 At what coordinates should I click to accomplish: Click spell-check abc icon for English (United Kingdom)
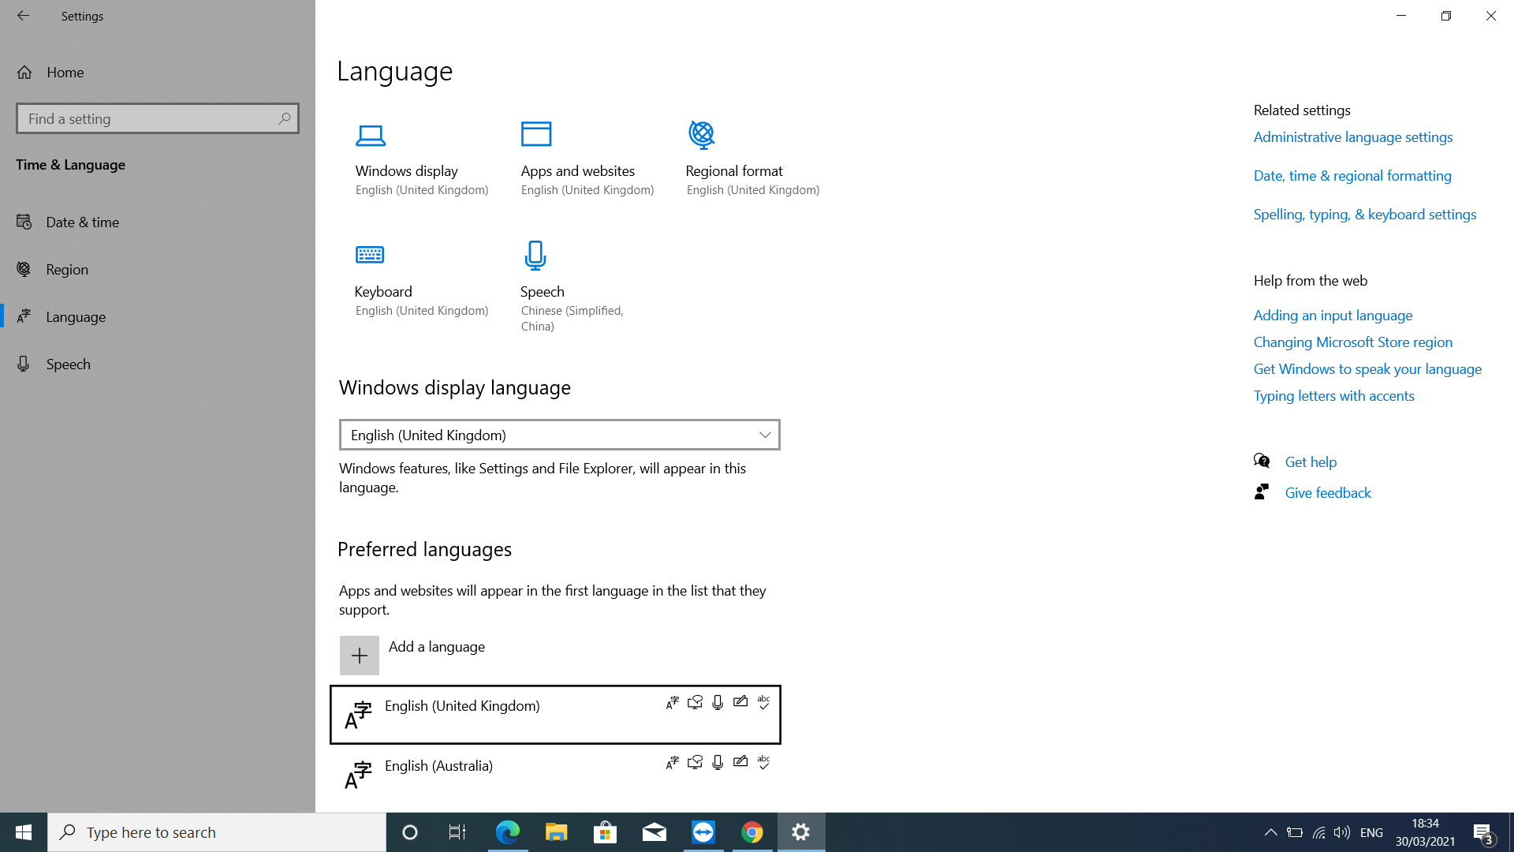pos(763,702)
